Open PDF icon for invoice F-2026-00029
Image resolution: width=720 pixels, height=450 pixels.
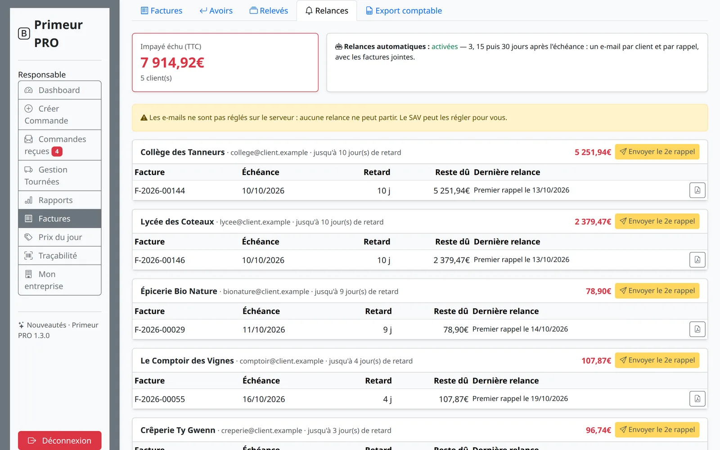[697, 329]
